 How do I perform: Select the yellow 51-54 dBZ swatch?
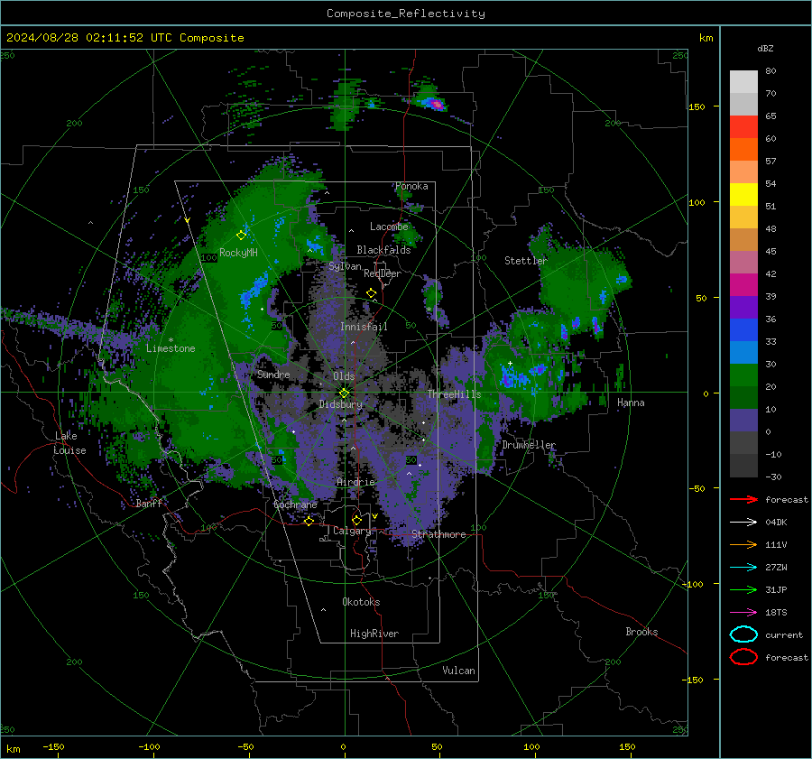(743, 195)
